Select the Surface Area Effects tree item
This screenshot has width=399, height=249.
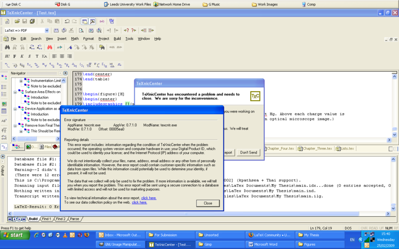pyautogui.click(x=42, y=92)
